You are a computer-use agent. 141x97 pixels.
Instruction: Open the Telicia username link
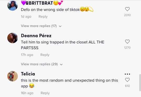28,74
